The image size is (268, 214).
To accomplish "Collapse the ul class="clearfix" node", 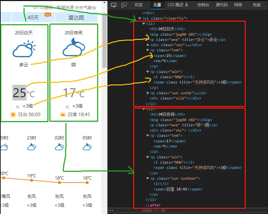I will tap(140, 18).
